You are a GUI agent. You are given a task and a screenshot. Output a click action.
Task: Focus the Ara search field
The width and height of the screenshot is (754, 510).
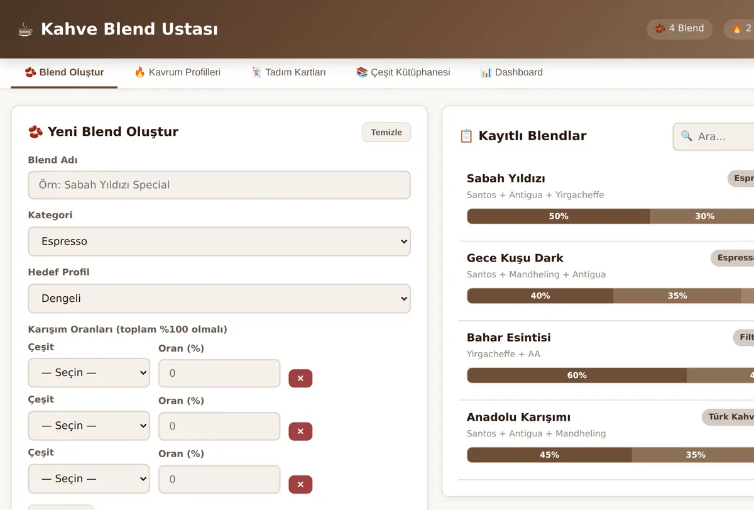coord(714,136)
